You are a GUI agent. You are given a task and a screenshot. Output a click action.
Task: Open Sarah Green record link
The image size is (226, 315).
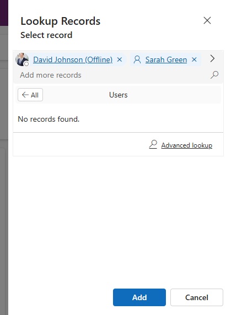[166, 59]
